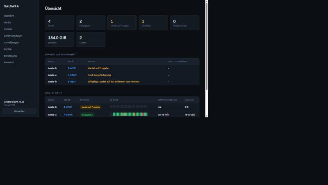
Task: Click the vertical scrollbar thumb
Action: coord(207,46)
